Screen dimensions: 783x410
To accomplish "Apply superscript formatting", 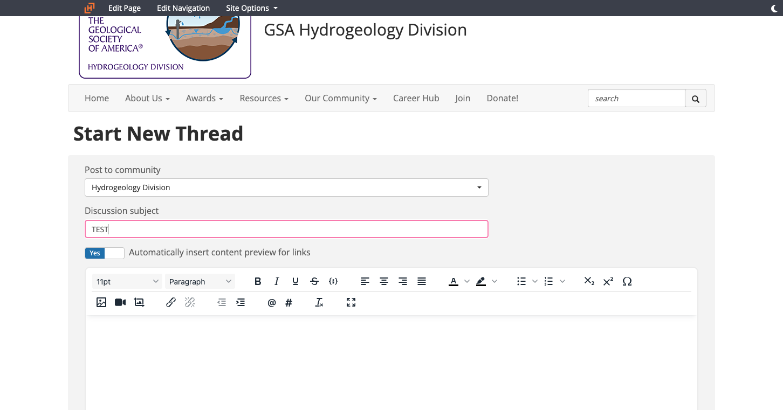I will point(608,281).
